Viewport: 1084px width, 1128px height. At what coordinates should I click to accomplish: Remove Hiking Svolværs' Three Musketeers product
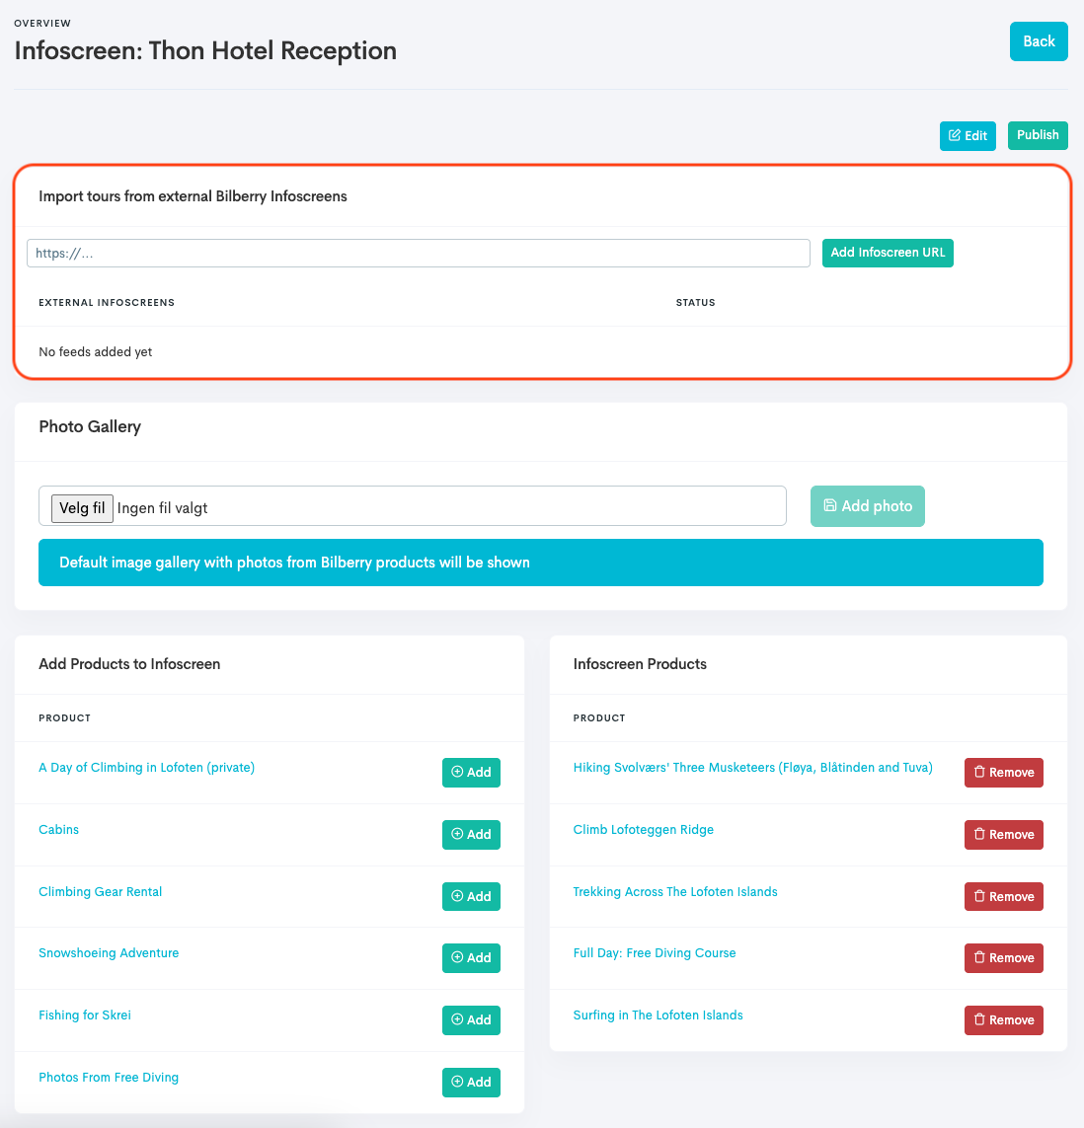point(1003,773)
